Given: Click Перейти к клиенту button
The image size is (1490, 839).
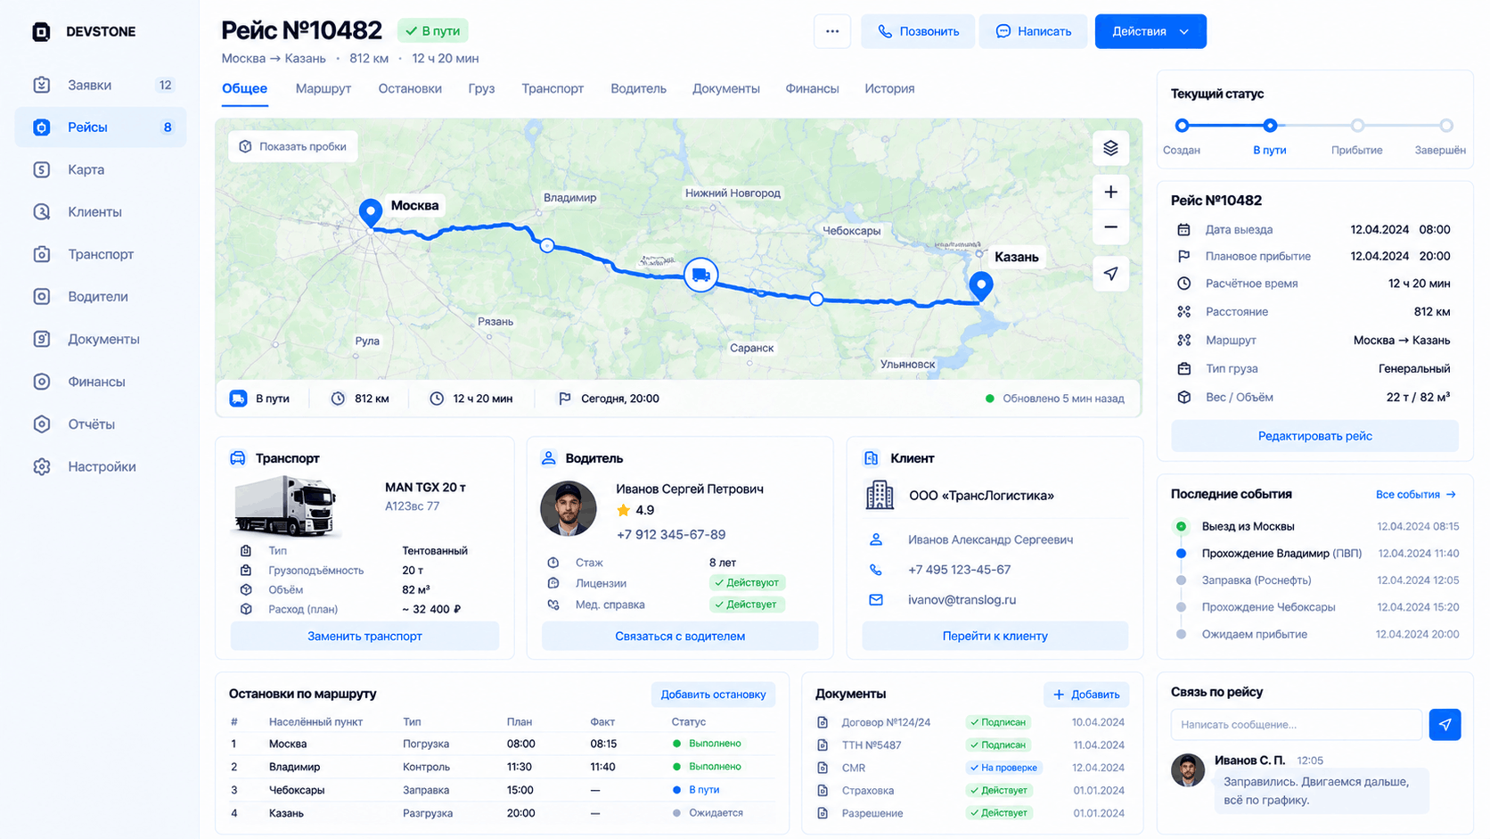Looking at the screenshot, I should pos(995,636).
